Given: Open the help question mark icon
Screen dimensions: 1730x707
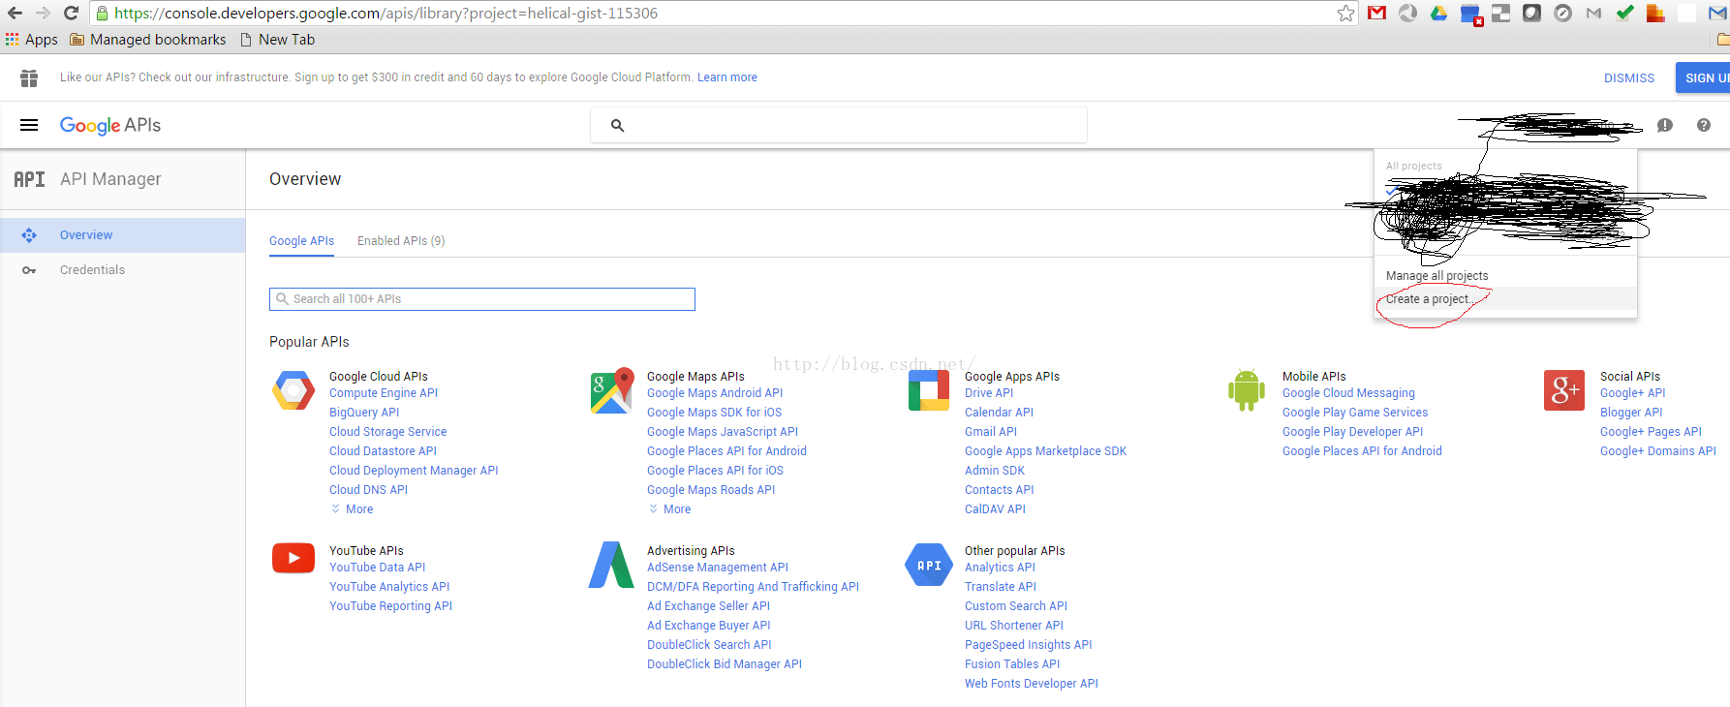Looking at the screenshot, I should pyautogui.click(x=1704, y=125).
